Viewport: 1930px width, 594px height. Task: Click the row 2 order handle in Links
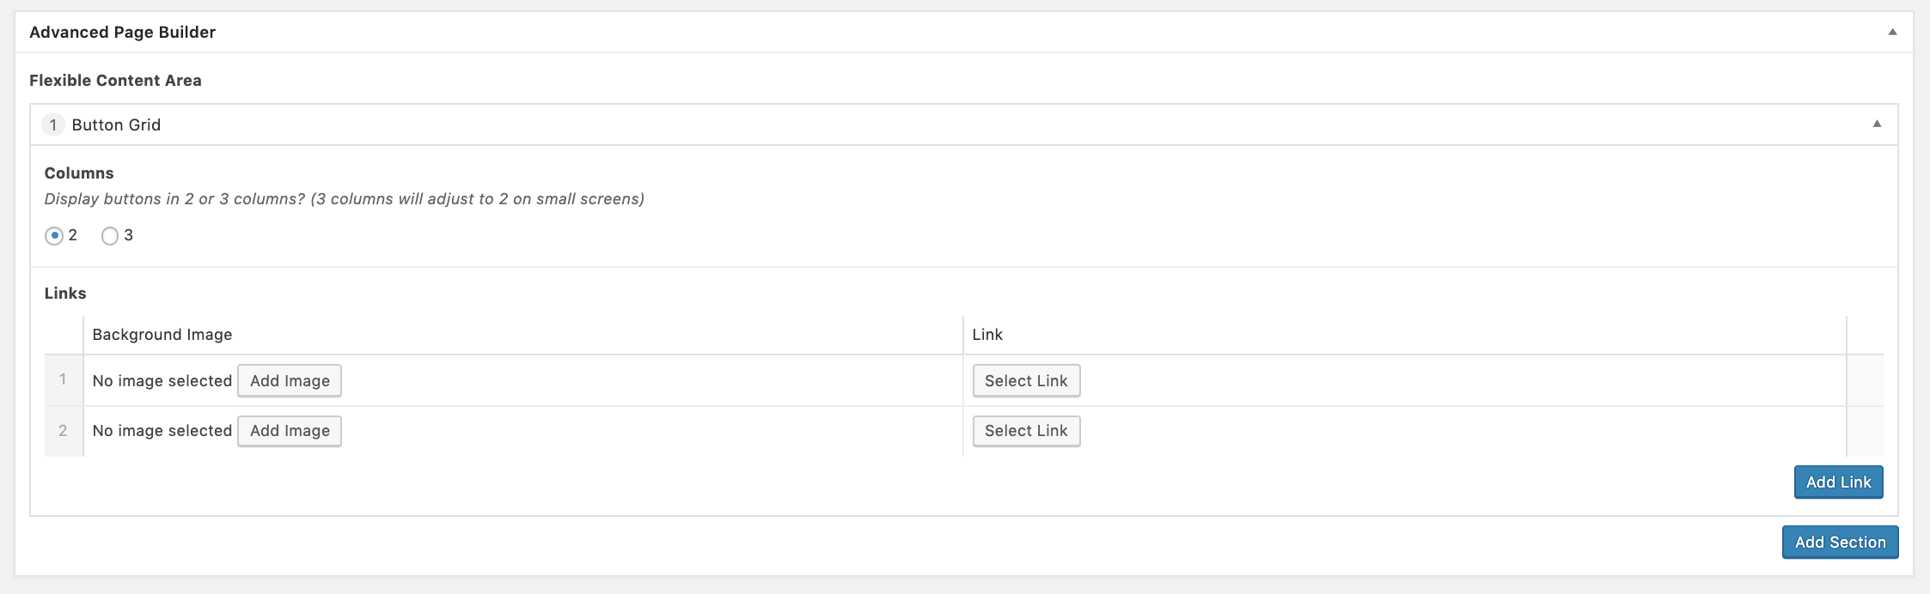(63, 431)
